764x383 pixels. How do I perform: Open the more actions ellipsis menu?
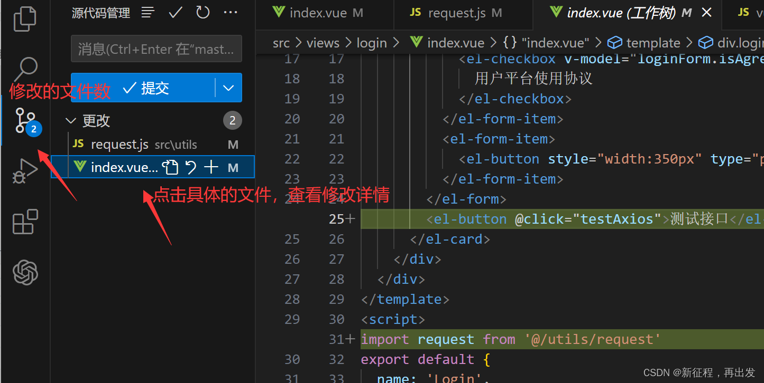point(231,13)
